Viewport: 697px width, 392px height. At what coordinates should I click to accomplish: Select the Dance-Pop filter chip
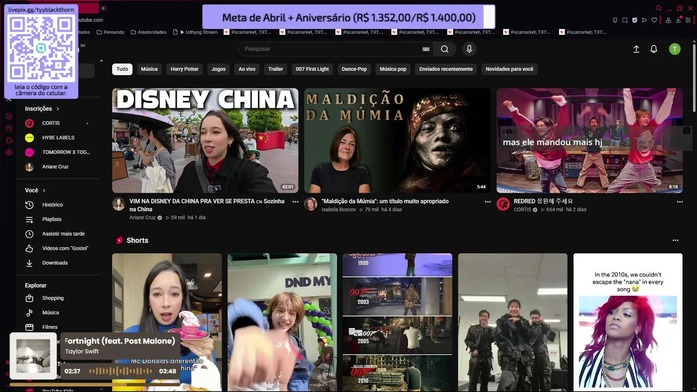pos(354,69)
